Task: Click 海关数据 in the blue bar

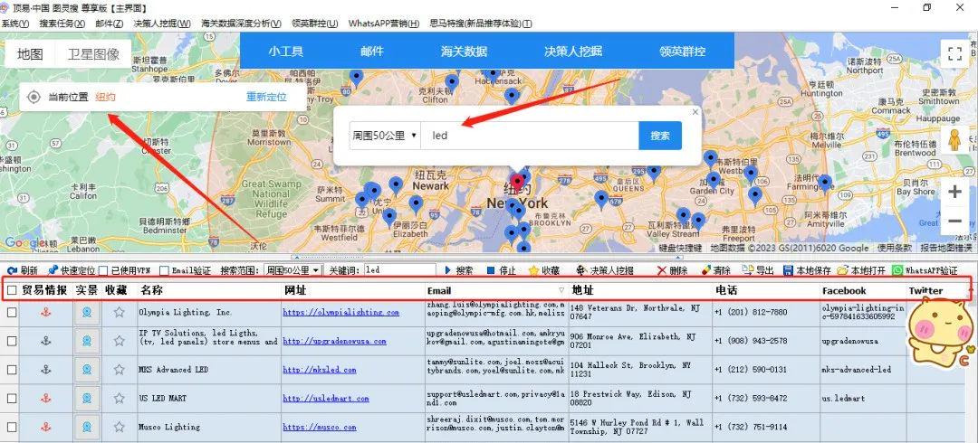Action: (464, 52)
